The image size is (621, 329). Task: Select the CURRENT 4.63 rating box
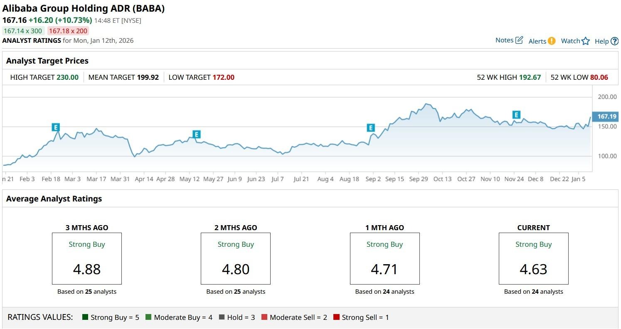(x=533, y=258)
